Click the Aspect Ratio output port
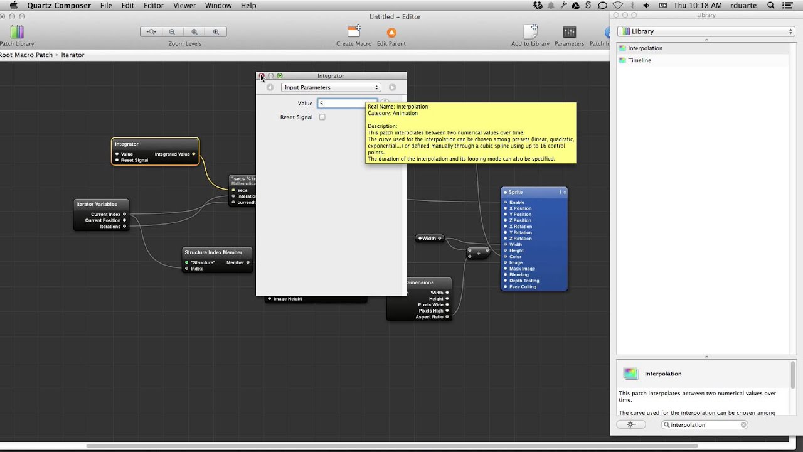Image resolution: width=803 pixels, height=452 pixels. click(447, 317)
